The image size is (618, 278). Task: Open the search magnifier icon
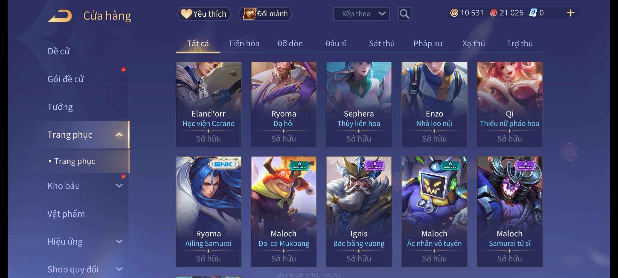(404, 14)
